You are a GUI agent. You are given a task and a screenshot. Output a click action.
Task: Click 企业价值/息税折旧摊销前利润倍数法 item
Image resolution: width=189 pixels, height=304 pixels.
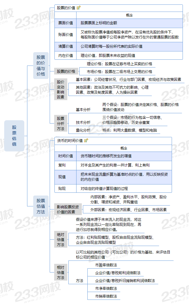coord(125,281)
